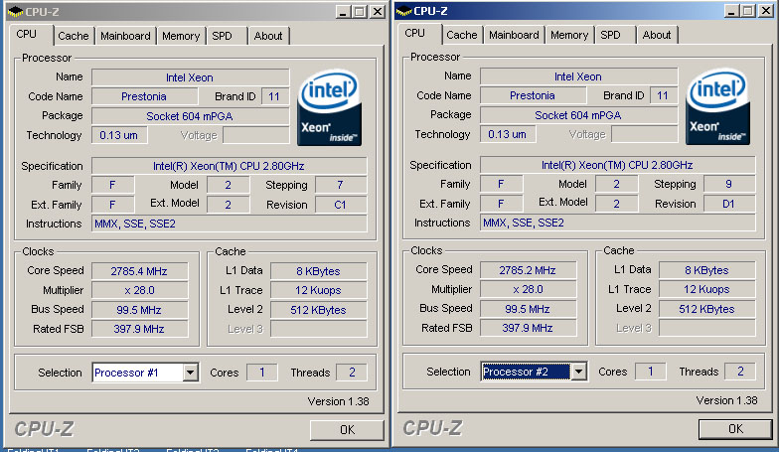Click Technology 0.13 um in right window

508,134
